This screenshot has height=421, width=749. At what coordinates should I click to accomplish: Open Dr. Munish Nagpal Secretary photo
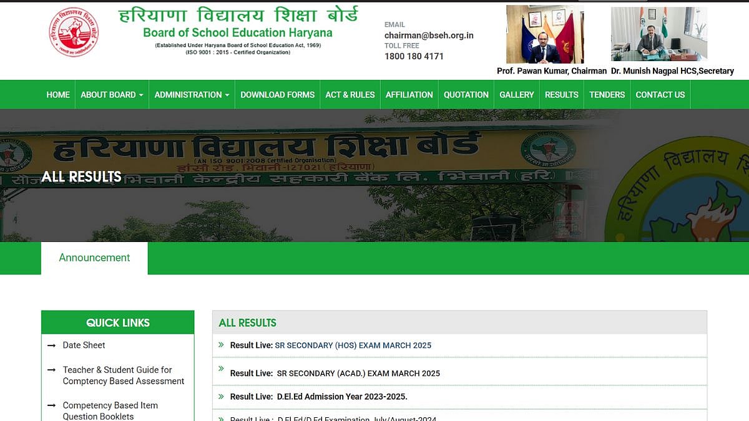pos(659,34)
